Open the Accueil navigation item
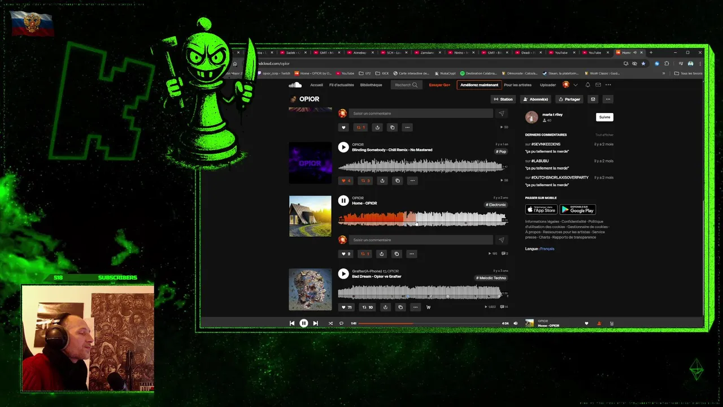This screenshot has width=723, height=407. pos(316,85)
